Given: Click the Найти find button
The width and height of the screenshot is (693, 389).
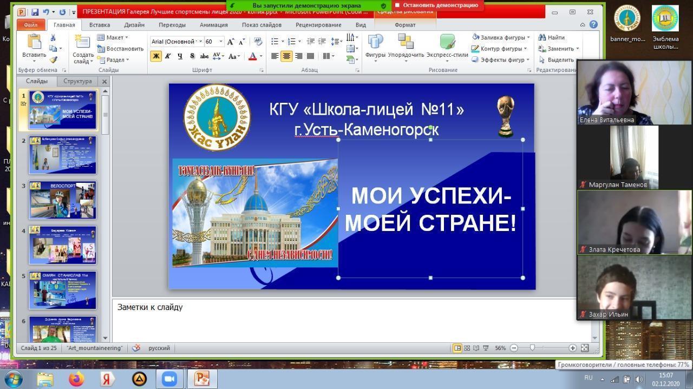Looking at the screenshot, I should [552, 37].
